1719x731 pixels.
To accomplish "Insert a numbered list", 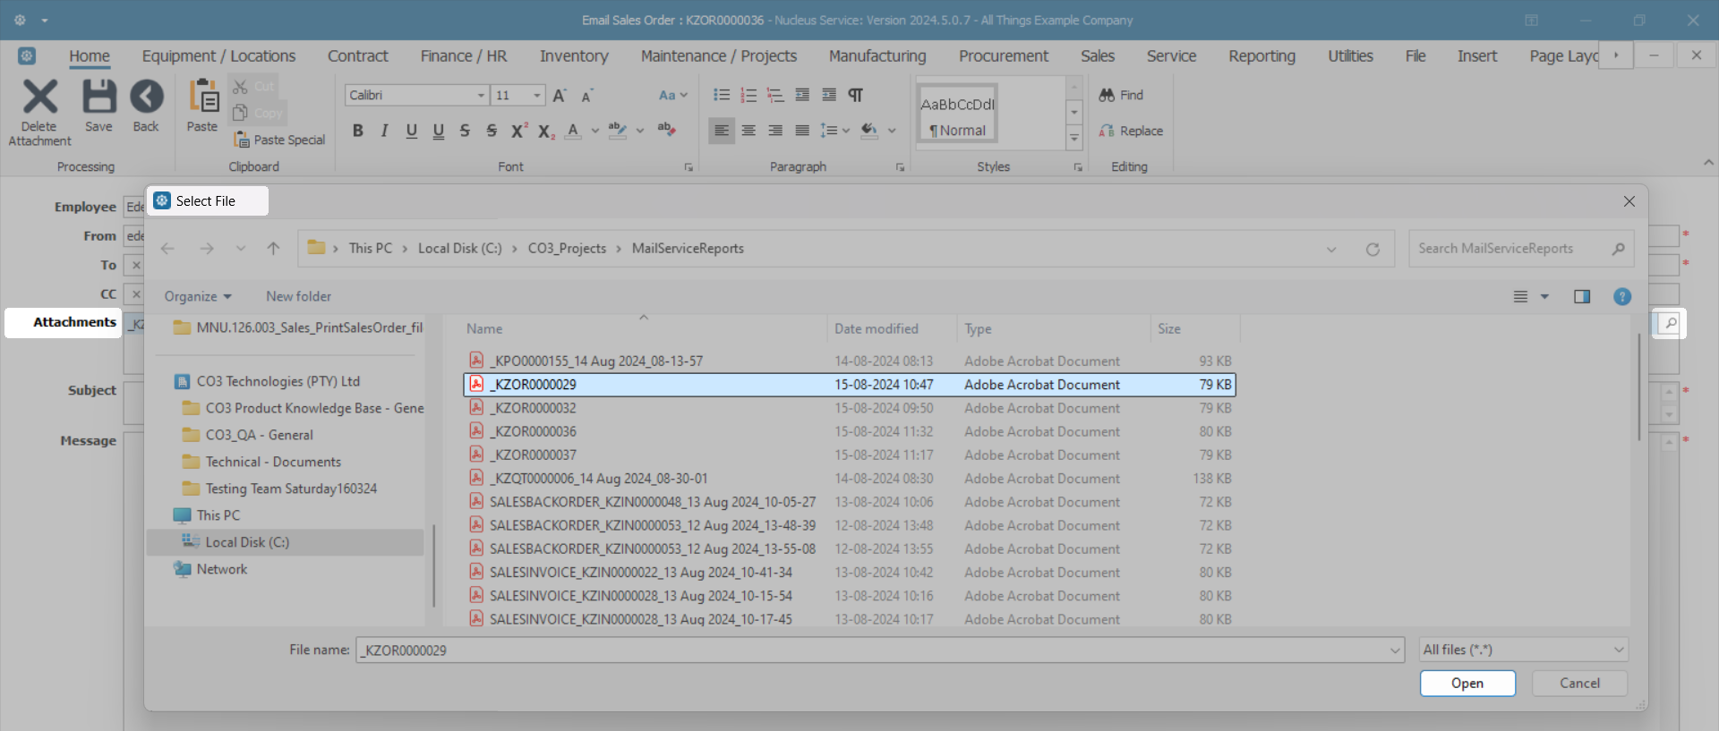I will tap(748, 95).
